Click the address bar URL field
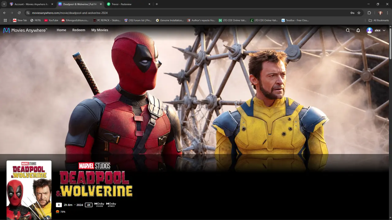This screenshot has width=392, height=220. pyautogui.click(x=190, y=13)
